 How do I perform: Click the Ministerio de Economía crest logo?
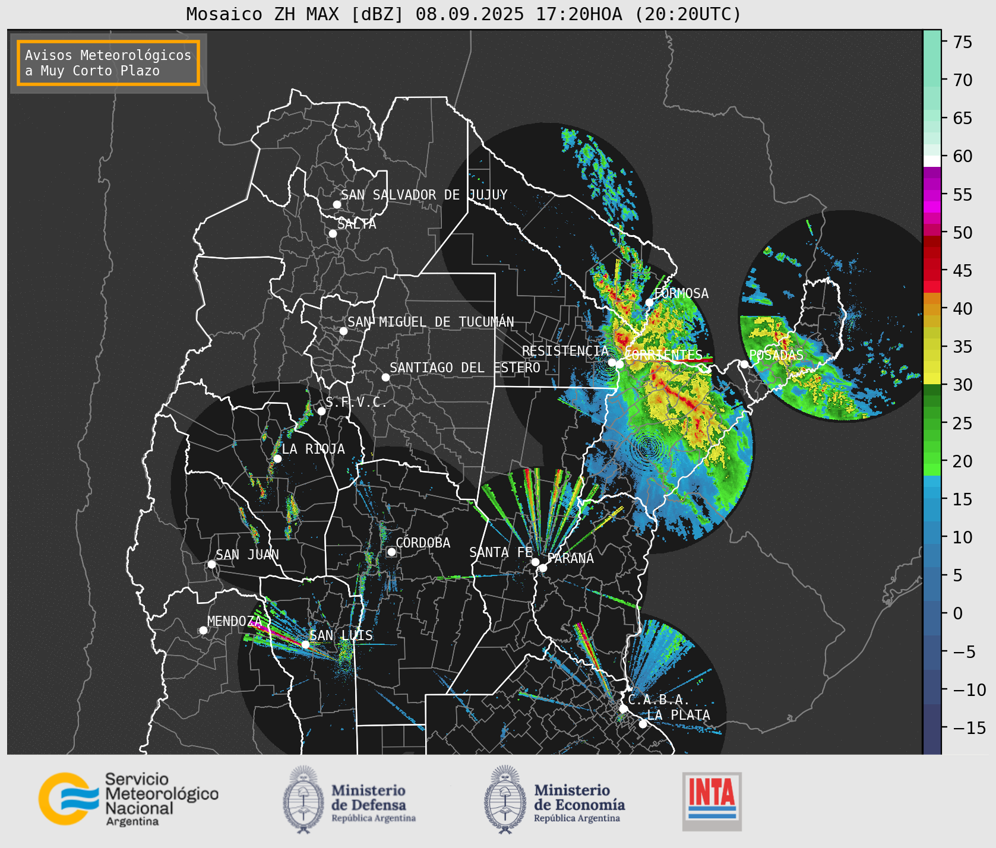[x=505, y=799]
